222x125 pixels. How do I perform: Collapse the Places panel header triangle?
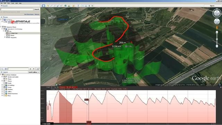tap(1, 17)
